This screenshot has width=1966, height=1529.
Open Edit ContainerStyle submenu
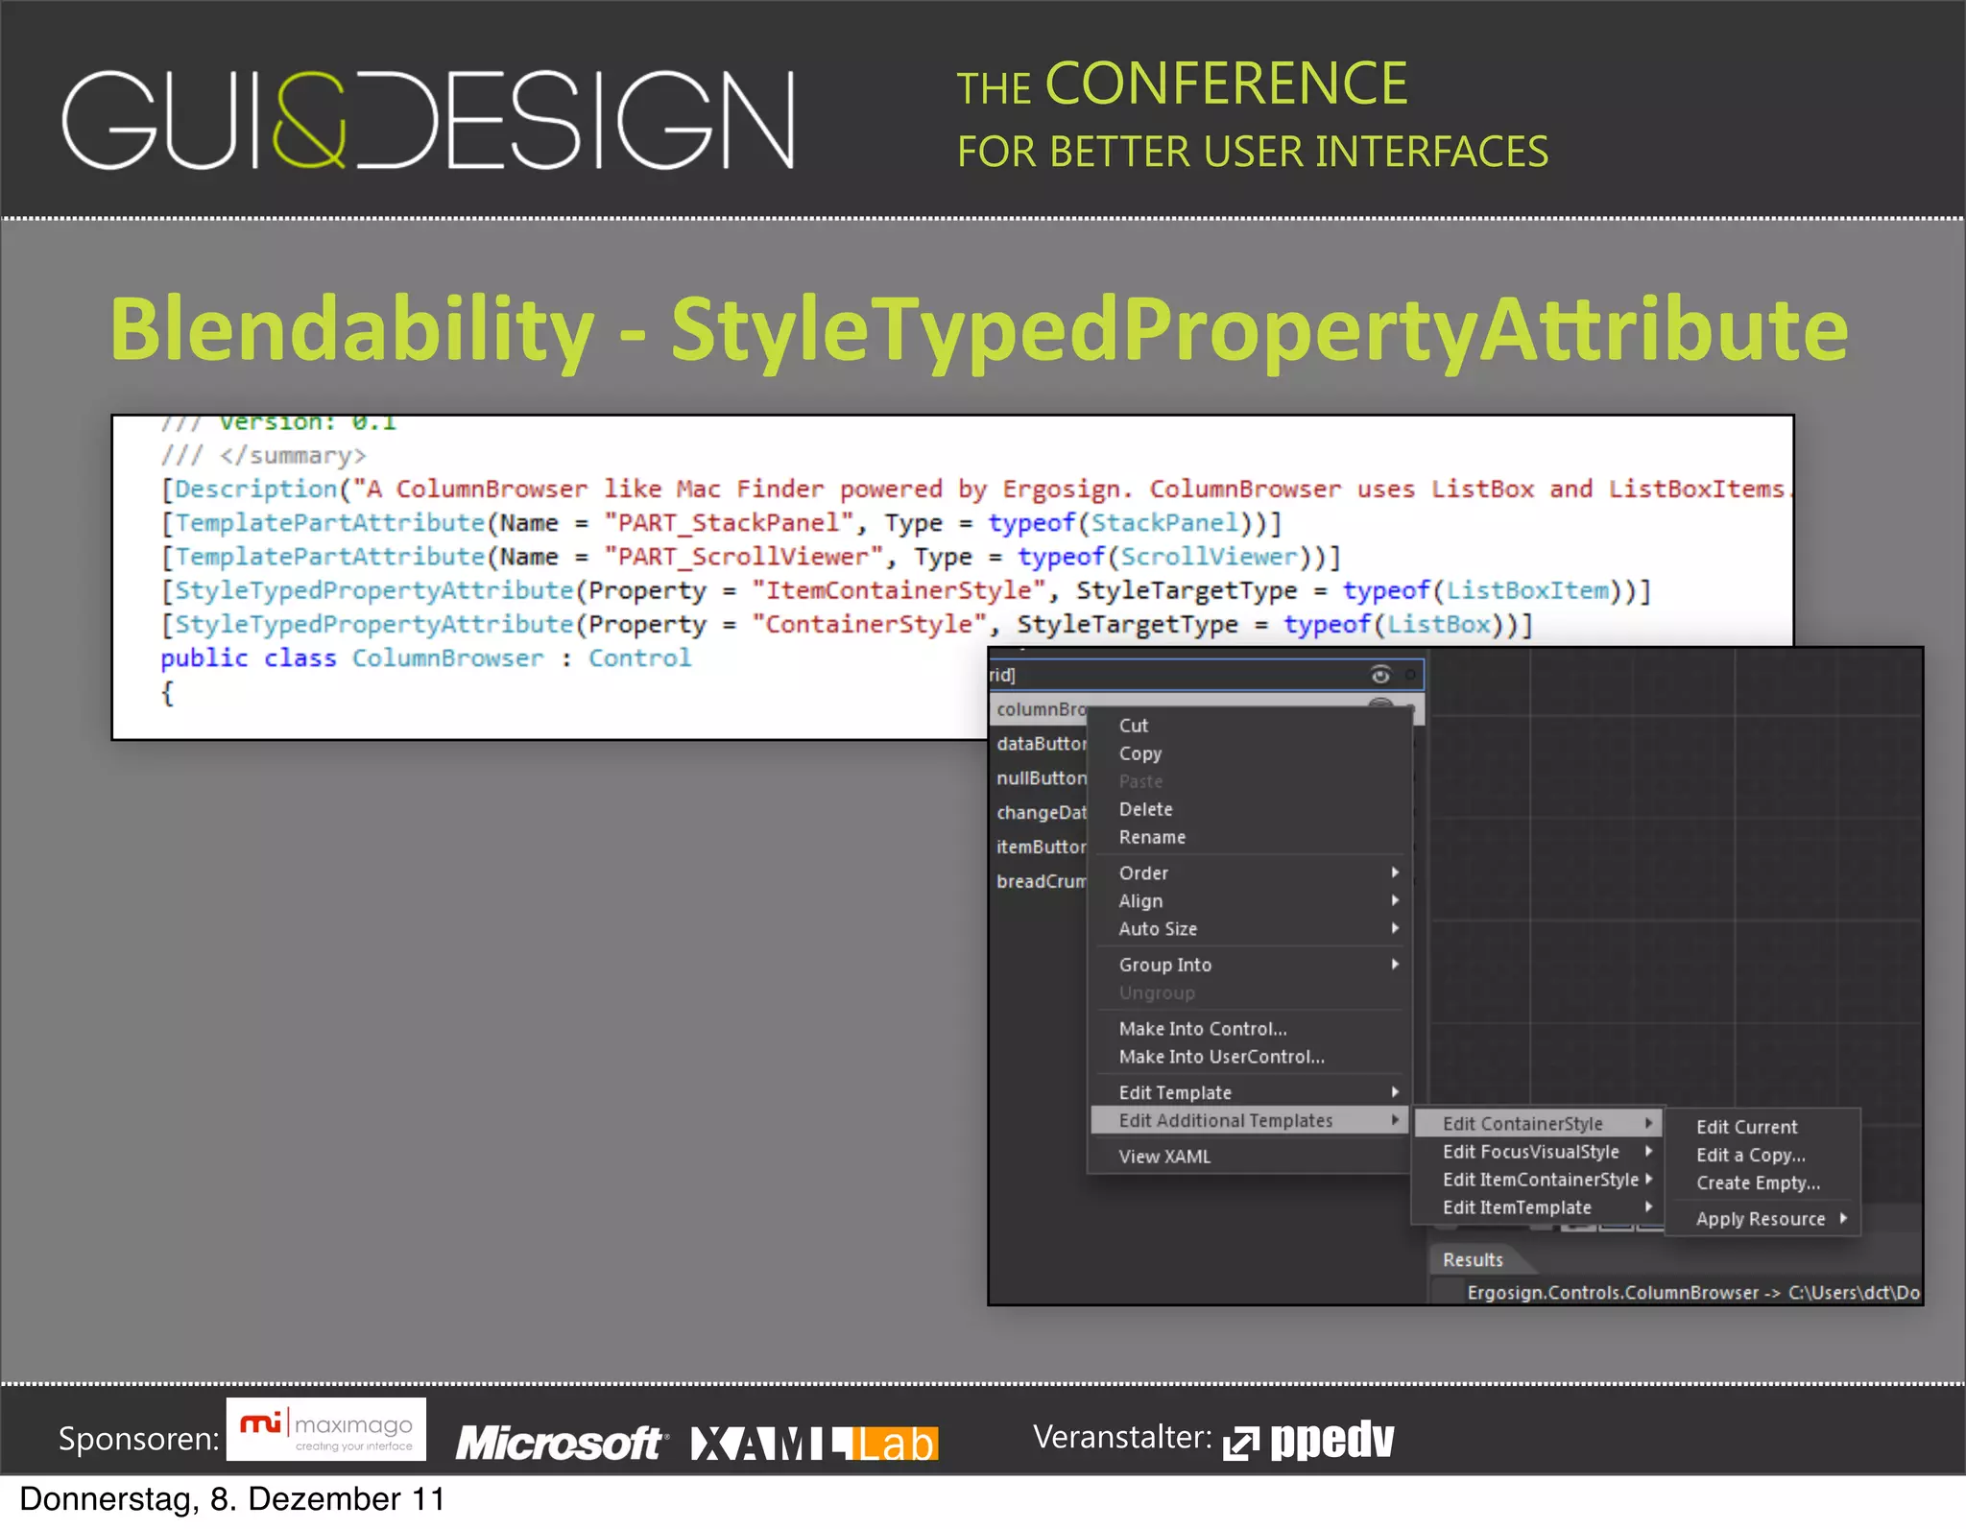coord(1539,1123)
